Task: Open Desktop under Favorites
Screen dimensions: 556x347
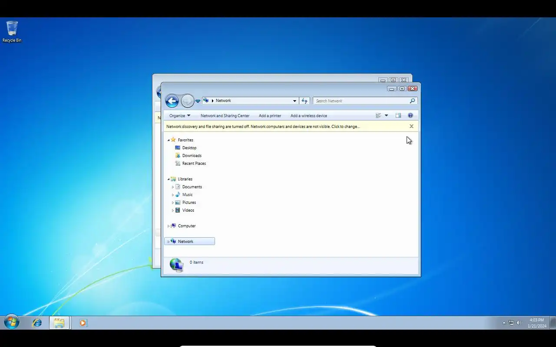Action: pyautogui.click(x=189, y=148)
